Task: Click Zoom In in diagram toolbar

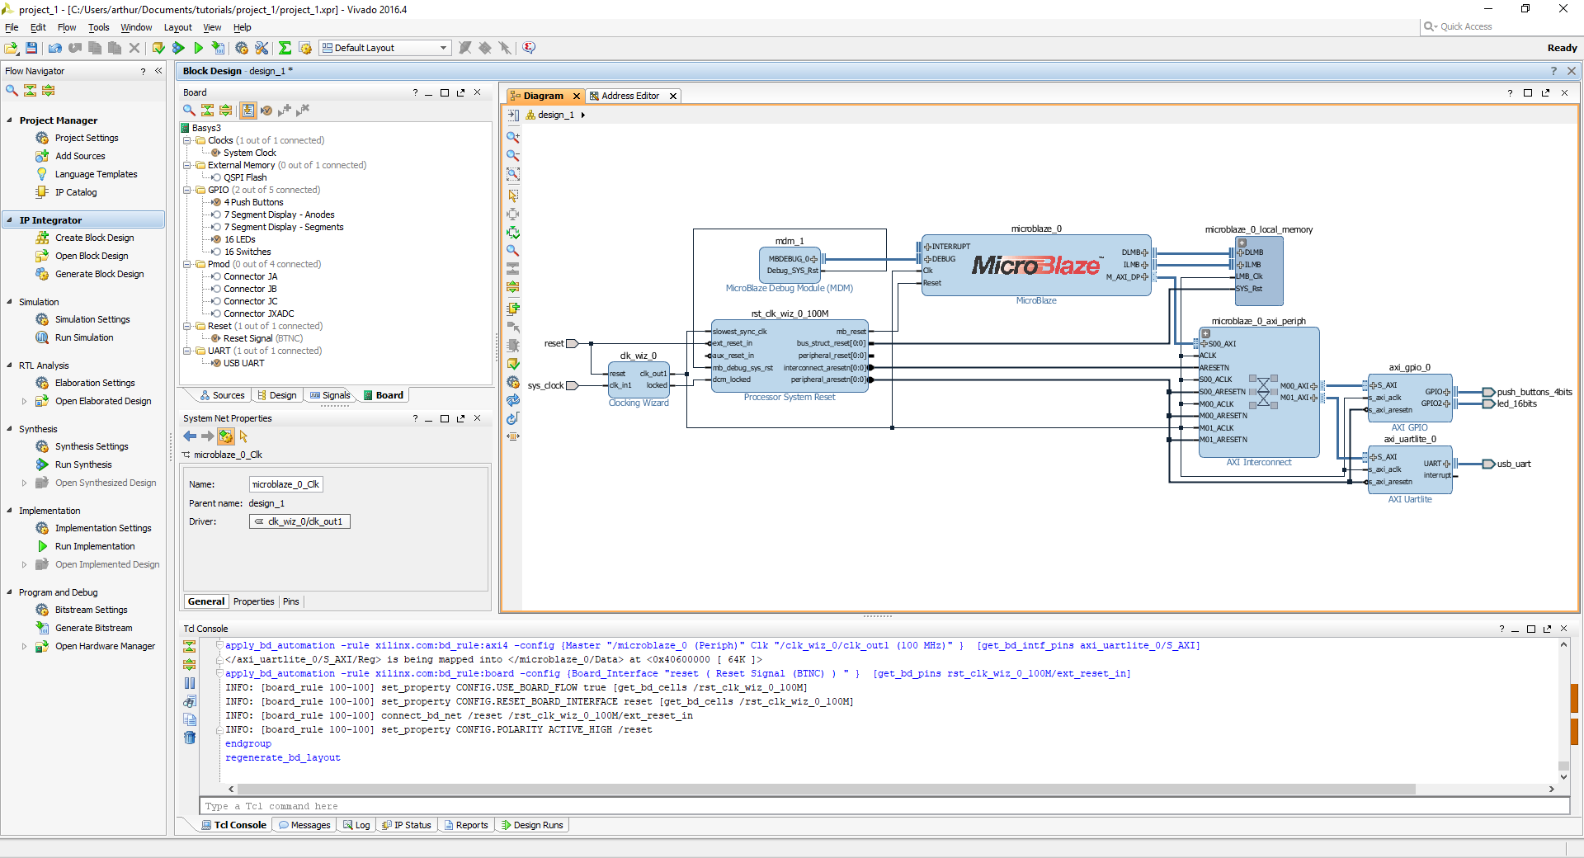Action: 513,137
